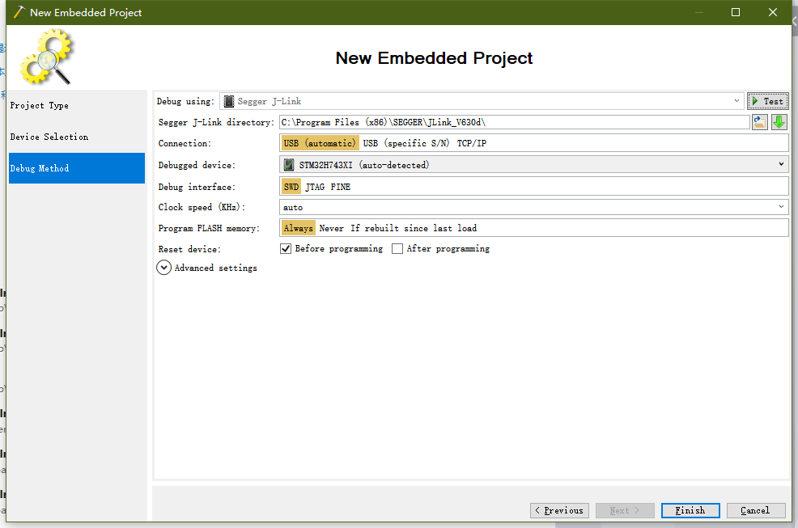This screenshot has height=528, width=798.
Task: Select If rebuilt since last load
Action: [x=414, y=228]
